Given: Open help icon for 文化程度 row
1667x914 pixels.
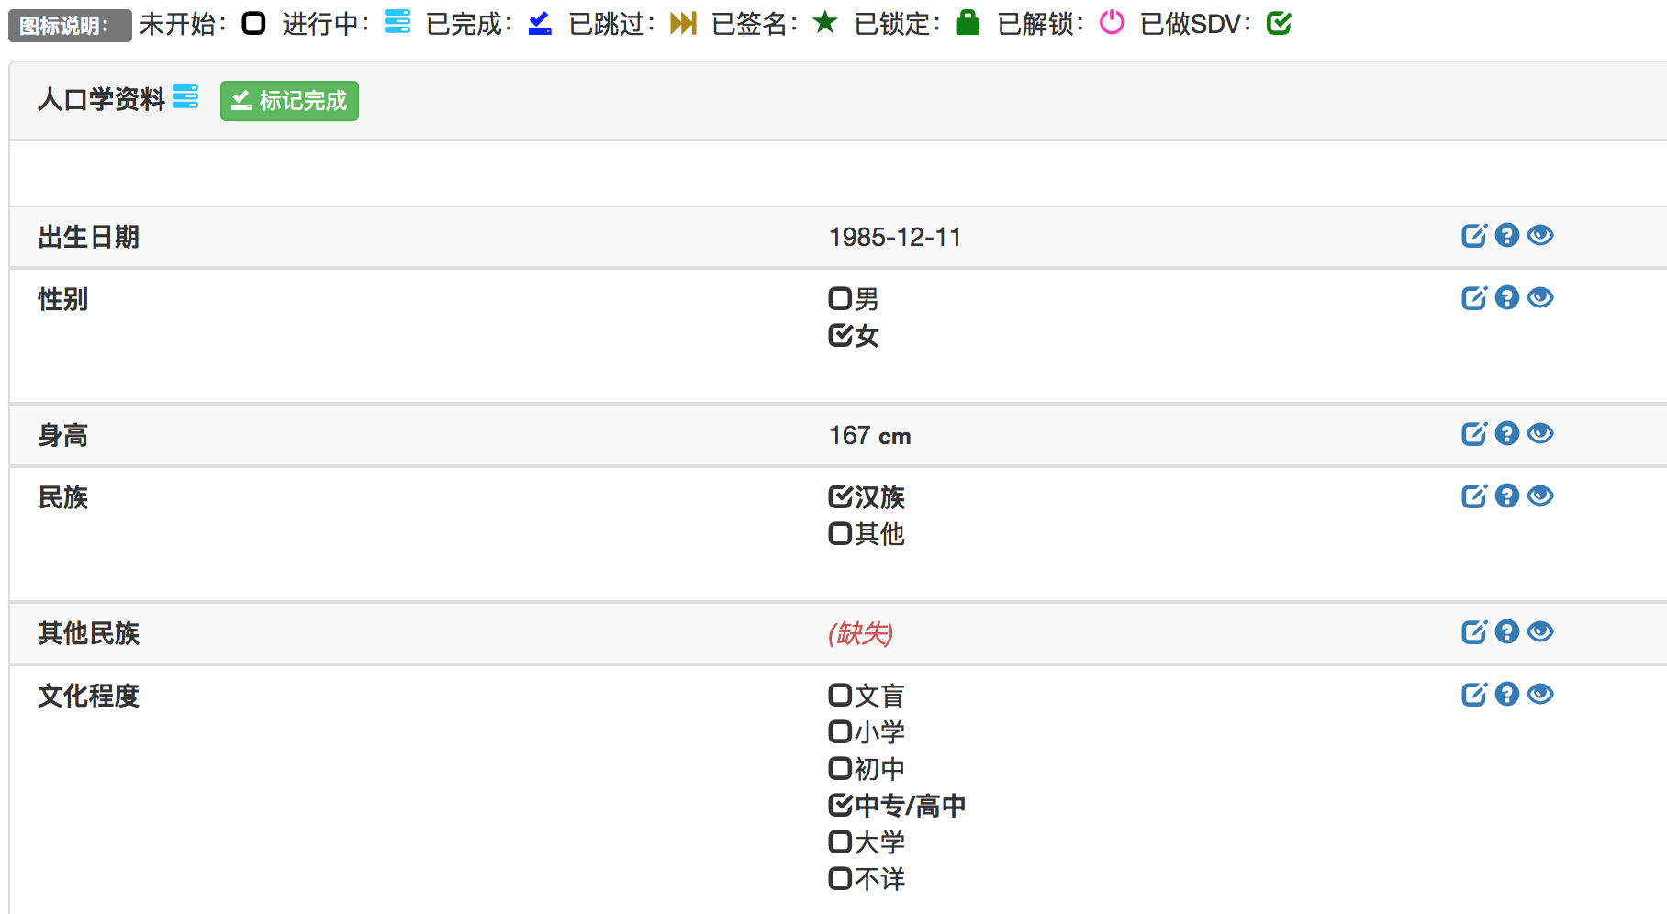Looking at the screenshot, I should [x=1506, y=695].
